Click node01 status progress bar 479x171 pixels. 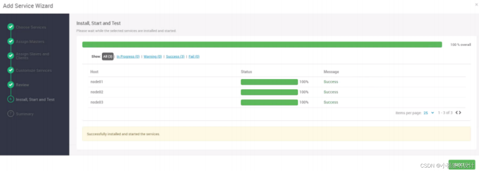269,82
